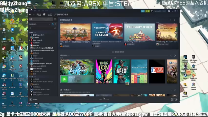Screen dimensions: 208x117
Task: Click the library home button field
Action: tap(41, 19)
